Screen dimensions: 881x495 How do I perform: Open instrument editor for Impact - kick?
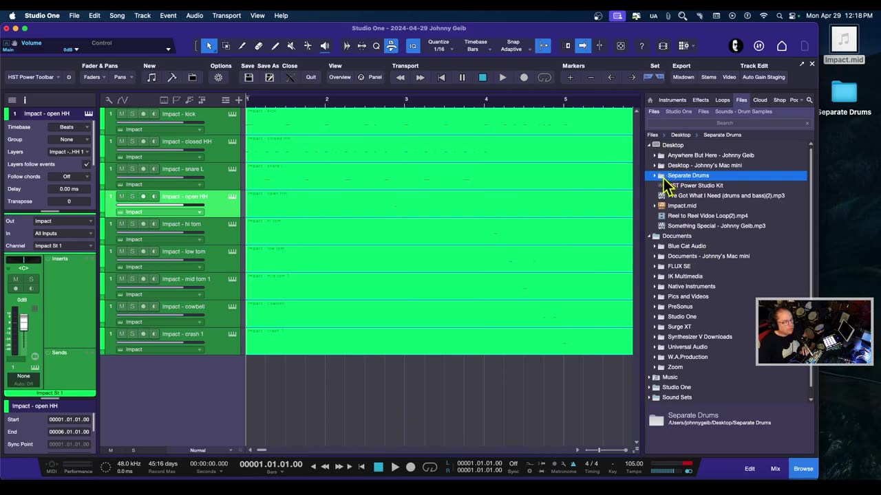click(x=233, y=114)
